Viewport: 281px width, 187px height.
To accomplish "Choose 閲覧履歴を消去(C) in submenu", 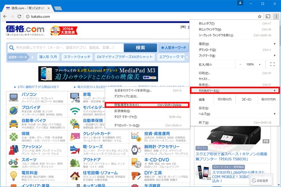I will click(x=147, y=105).
